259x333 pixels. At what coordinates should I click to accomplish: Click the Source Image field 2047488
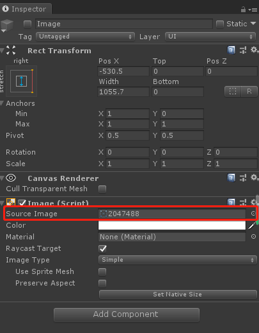click(x=172, y=214)
